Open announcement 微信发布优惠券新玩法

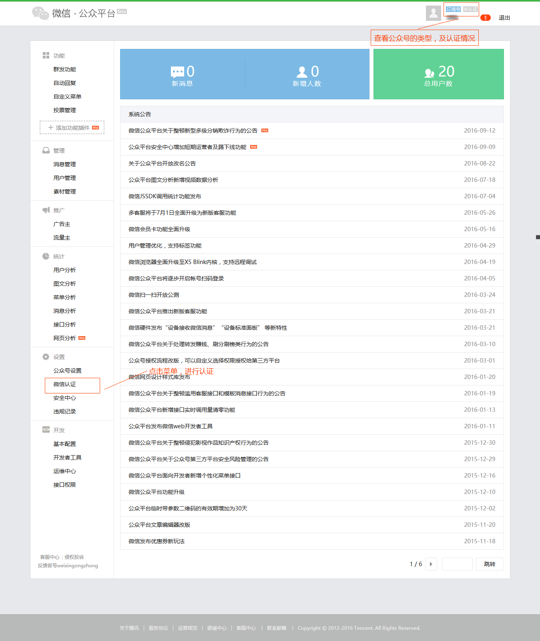(x=157, y=541)
